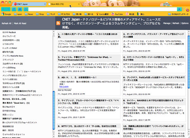Screen dimensions: 190x138
Task: Click the browser back arrow button
Action: [x=3, y=9]
